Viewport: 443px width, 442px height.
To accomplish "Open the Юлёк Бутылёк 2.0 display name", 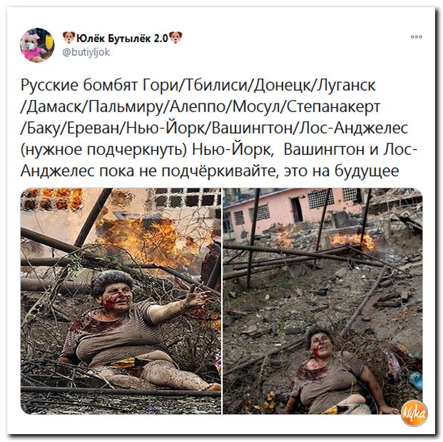I will point(122,38).
